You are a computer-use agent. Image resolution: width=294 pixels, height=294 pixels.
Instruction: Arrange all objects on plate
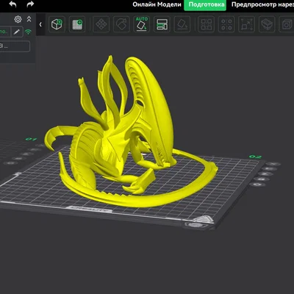pos(162,24)
